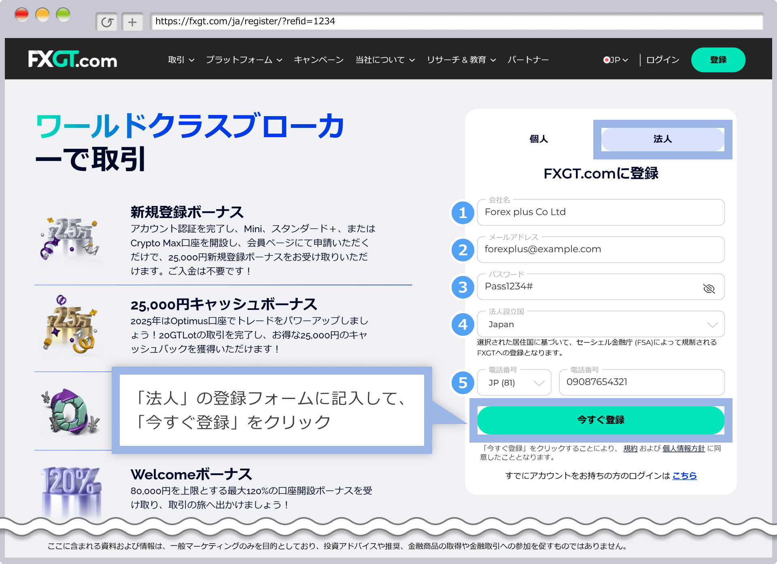The height and width of the screenshot is (564, 777).
Task: Click the page reload icon
Action: tap(106, 21)
